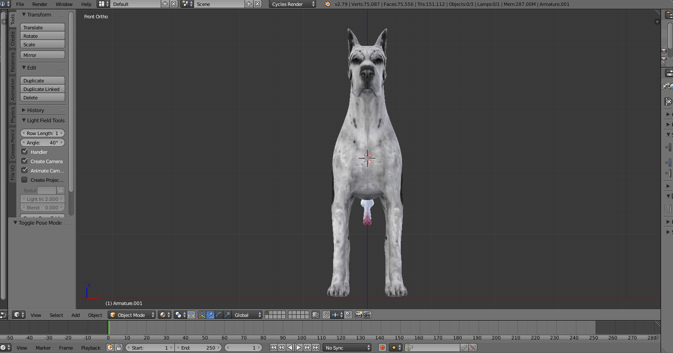The image size is (673, 353).
Task: Click the snap magnet icon in viewport header
Action: (326, 315)
